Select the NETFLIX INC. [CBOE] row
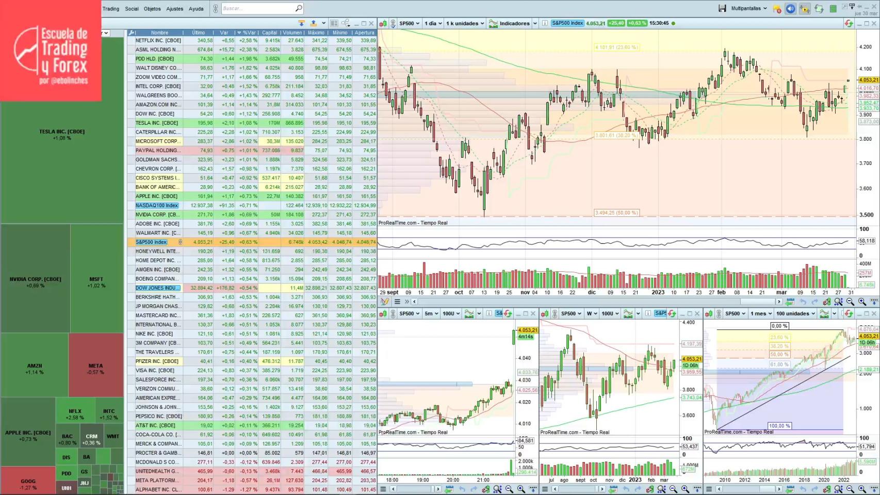Screen dimensions: 880x495 252,40
